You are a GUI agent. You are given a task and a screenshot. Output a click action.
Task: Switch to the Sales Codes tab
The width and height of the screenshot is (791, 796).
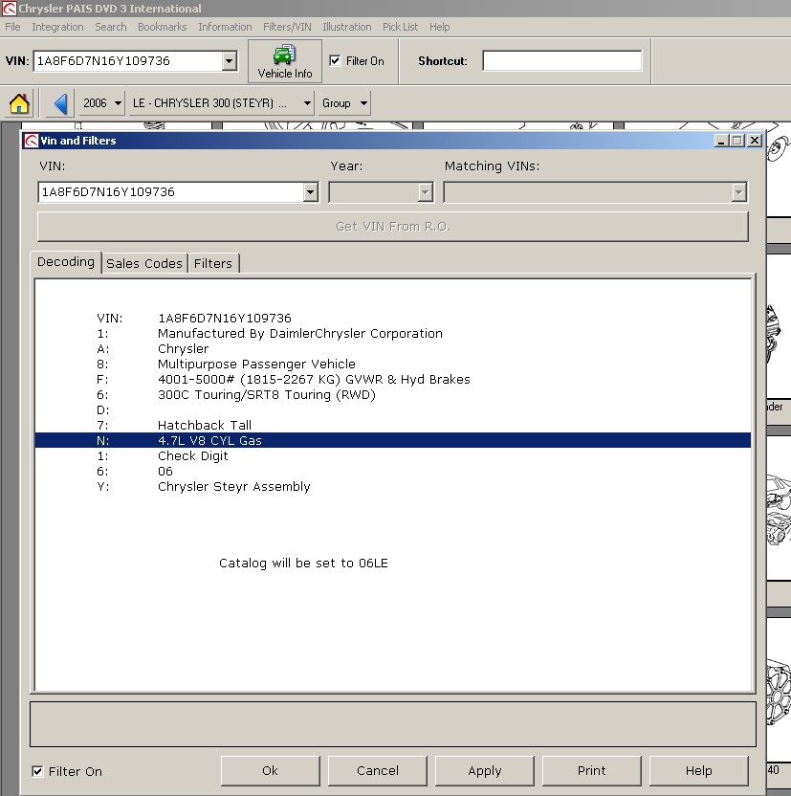point(144,263)
